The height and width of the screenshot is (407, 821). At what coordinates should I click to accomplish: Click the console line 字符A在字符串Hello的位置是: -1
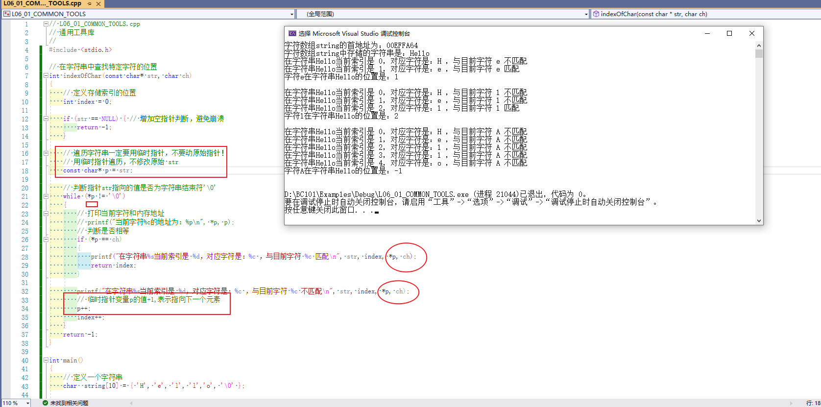(x=343, y=171)
